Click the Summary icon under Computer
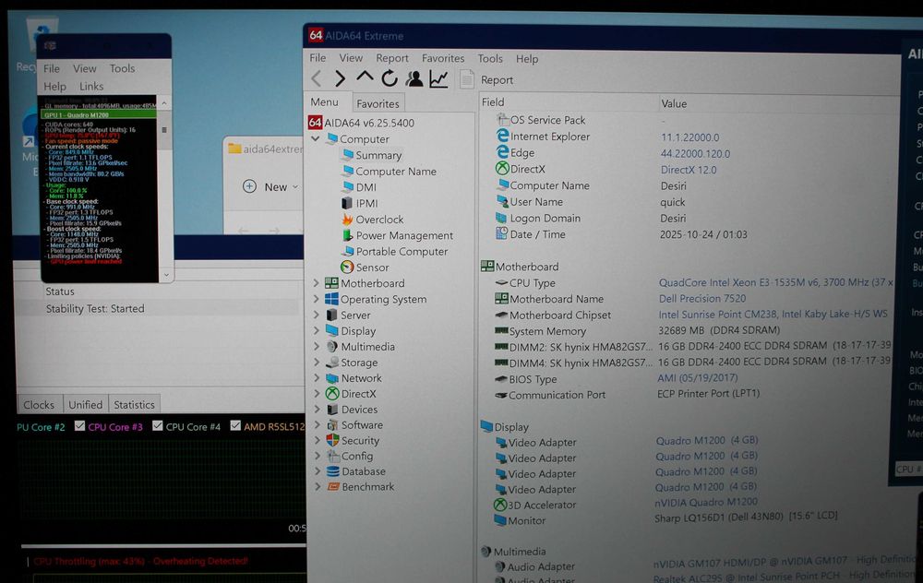The width and height of the screenshot is (923, 583). (348, 155)
